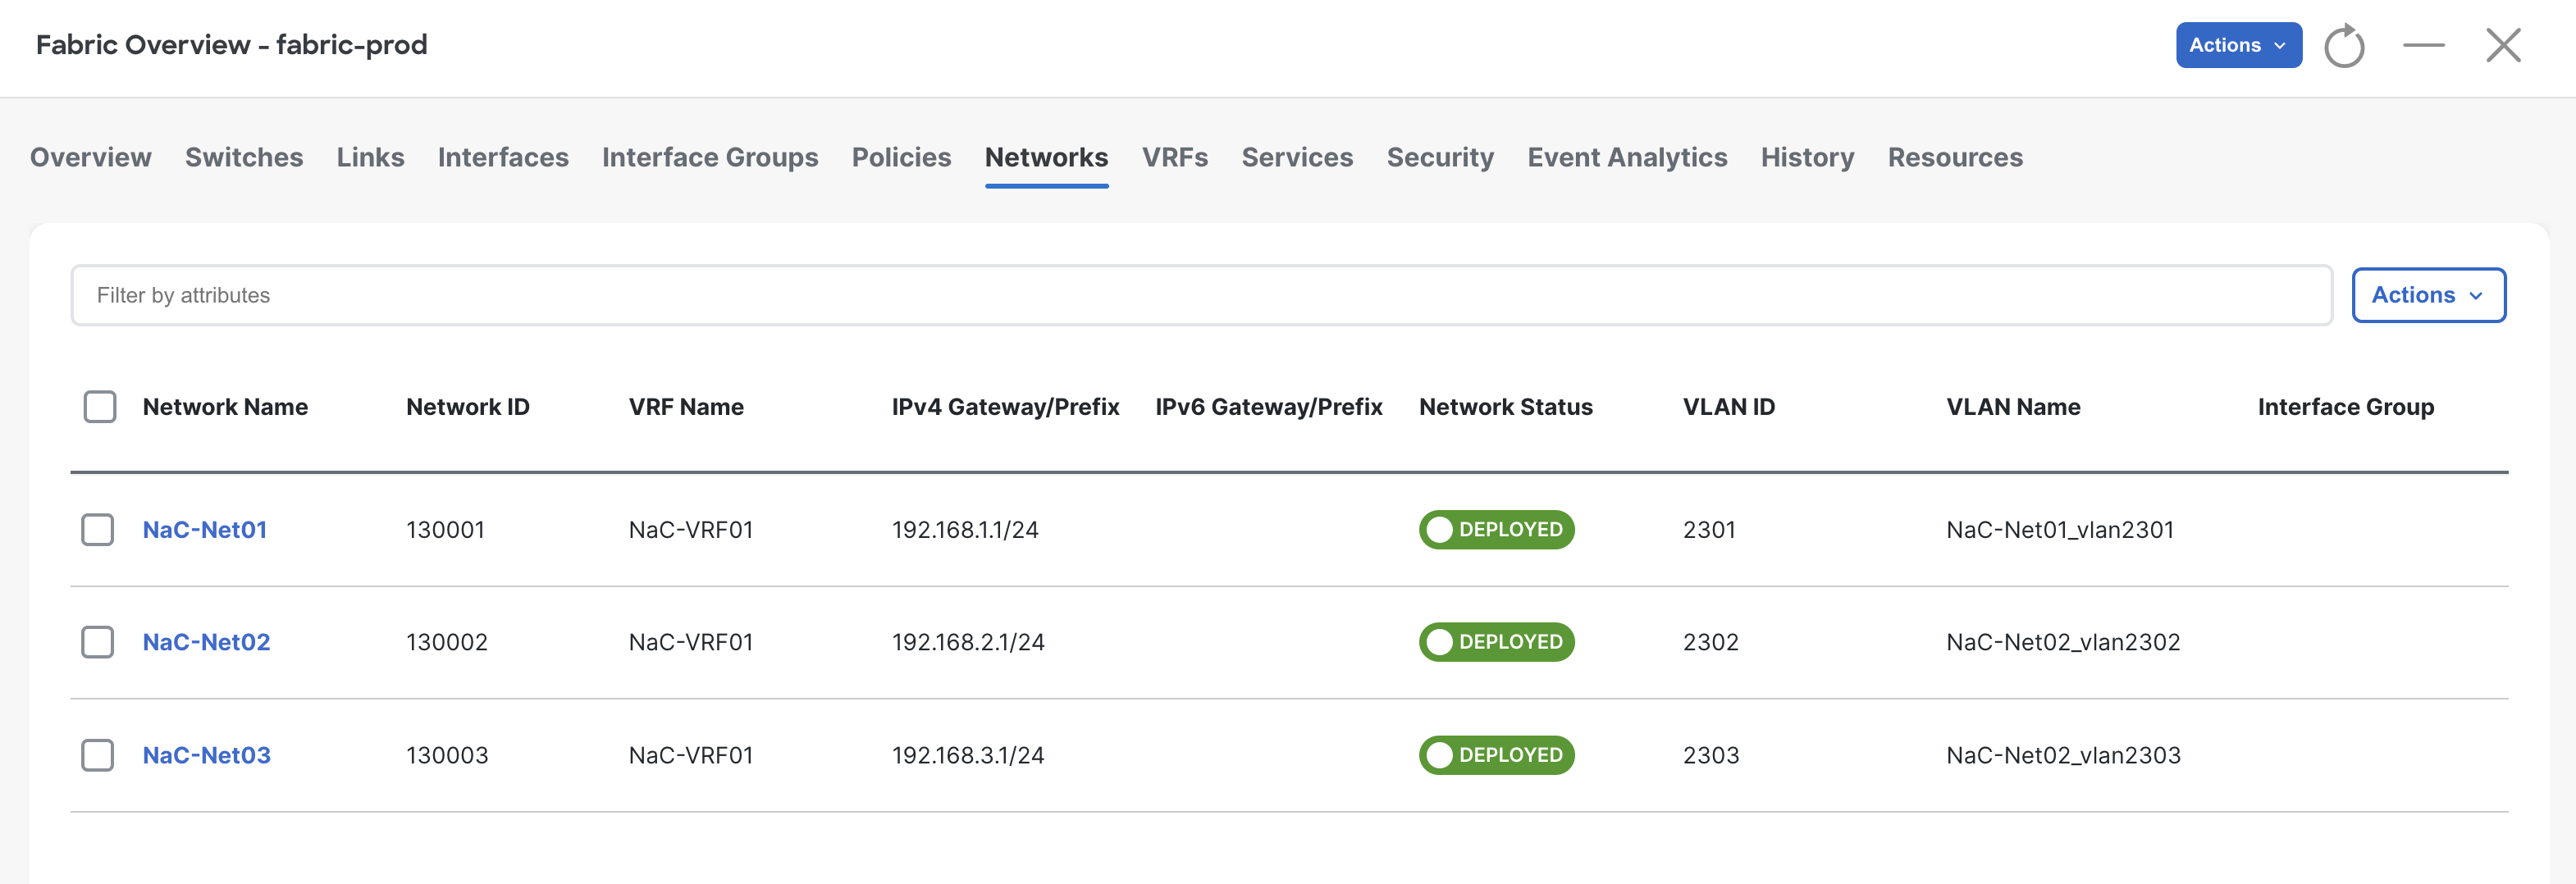Select Network ID 130001 cell
The image size is (2576, 884).
445,530
